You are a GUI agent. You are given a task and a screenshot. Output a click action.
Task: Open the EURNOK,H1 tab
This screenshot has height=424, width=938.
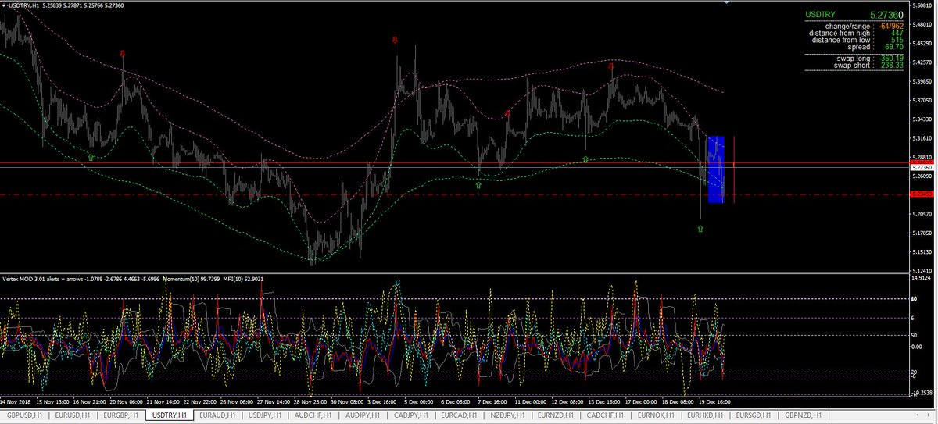pos(655,415)
